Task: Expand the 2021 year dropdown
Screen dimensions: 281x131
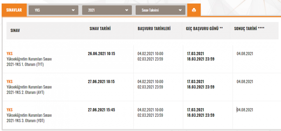Action: pos(107,10)
